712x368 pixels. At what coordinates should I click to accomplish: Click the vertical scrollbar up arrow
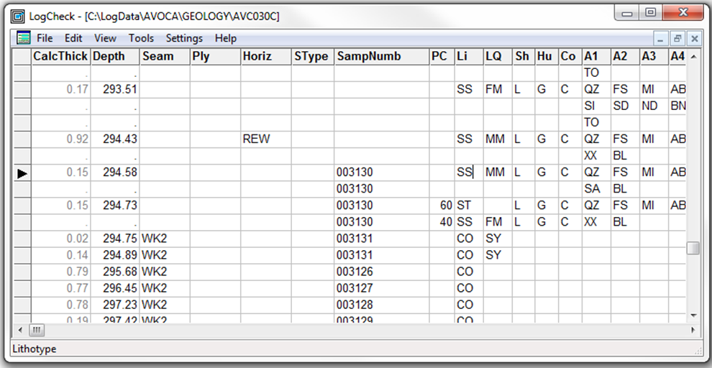pyautogui.click(x=693, y=56)
